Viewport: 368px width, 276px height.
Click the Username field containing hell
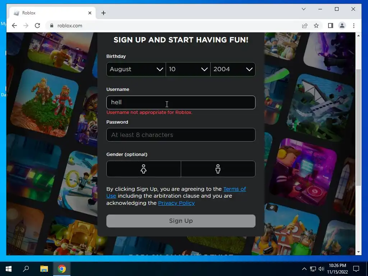(x=181, y=102)
